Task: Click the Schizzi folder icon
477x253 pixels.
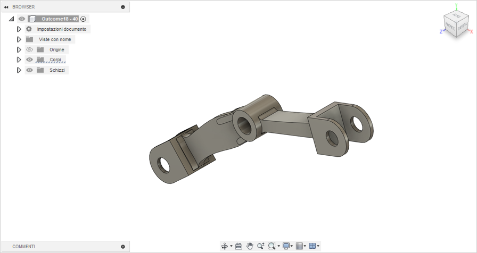Action: (x=40, y=70)
